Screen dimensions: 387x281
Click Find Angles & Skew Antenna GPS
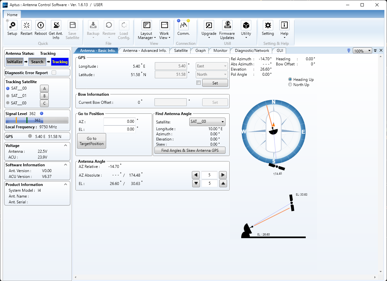click(190, 150)
